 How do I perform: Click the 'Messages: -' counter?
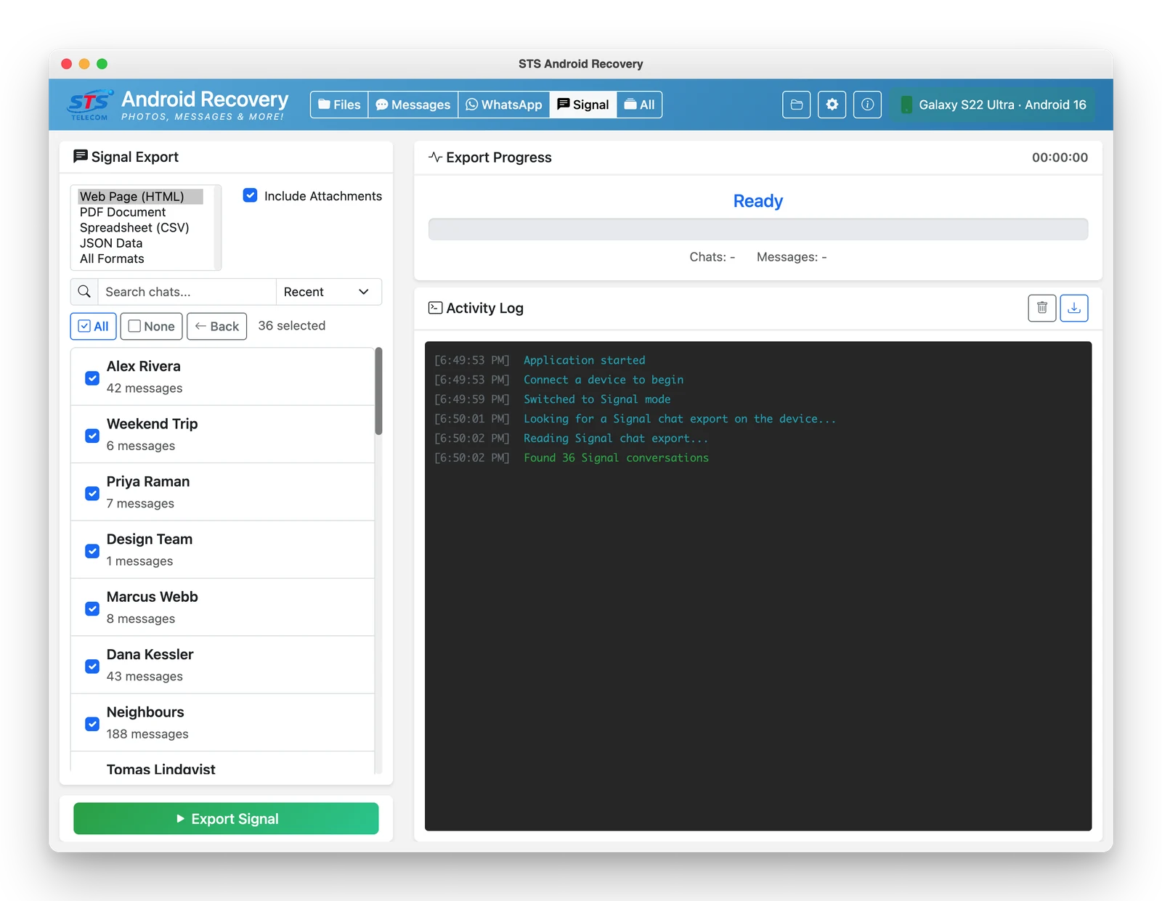click(x=792, y=256)
